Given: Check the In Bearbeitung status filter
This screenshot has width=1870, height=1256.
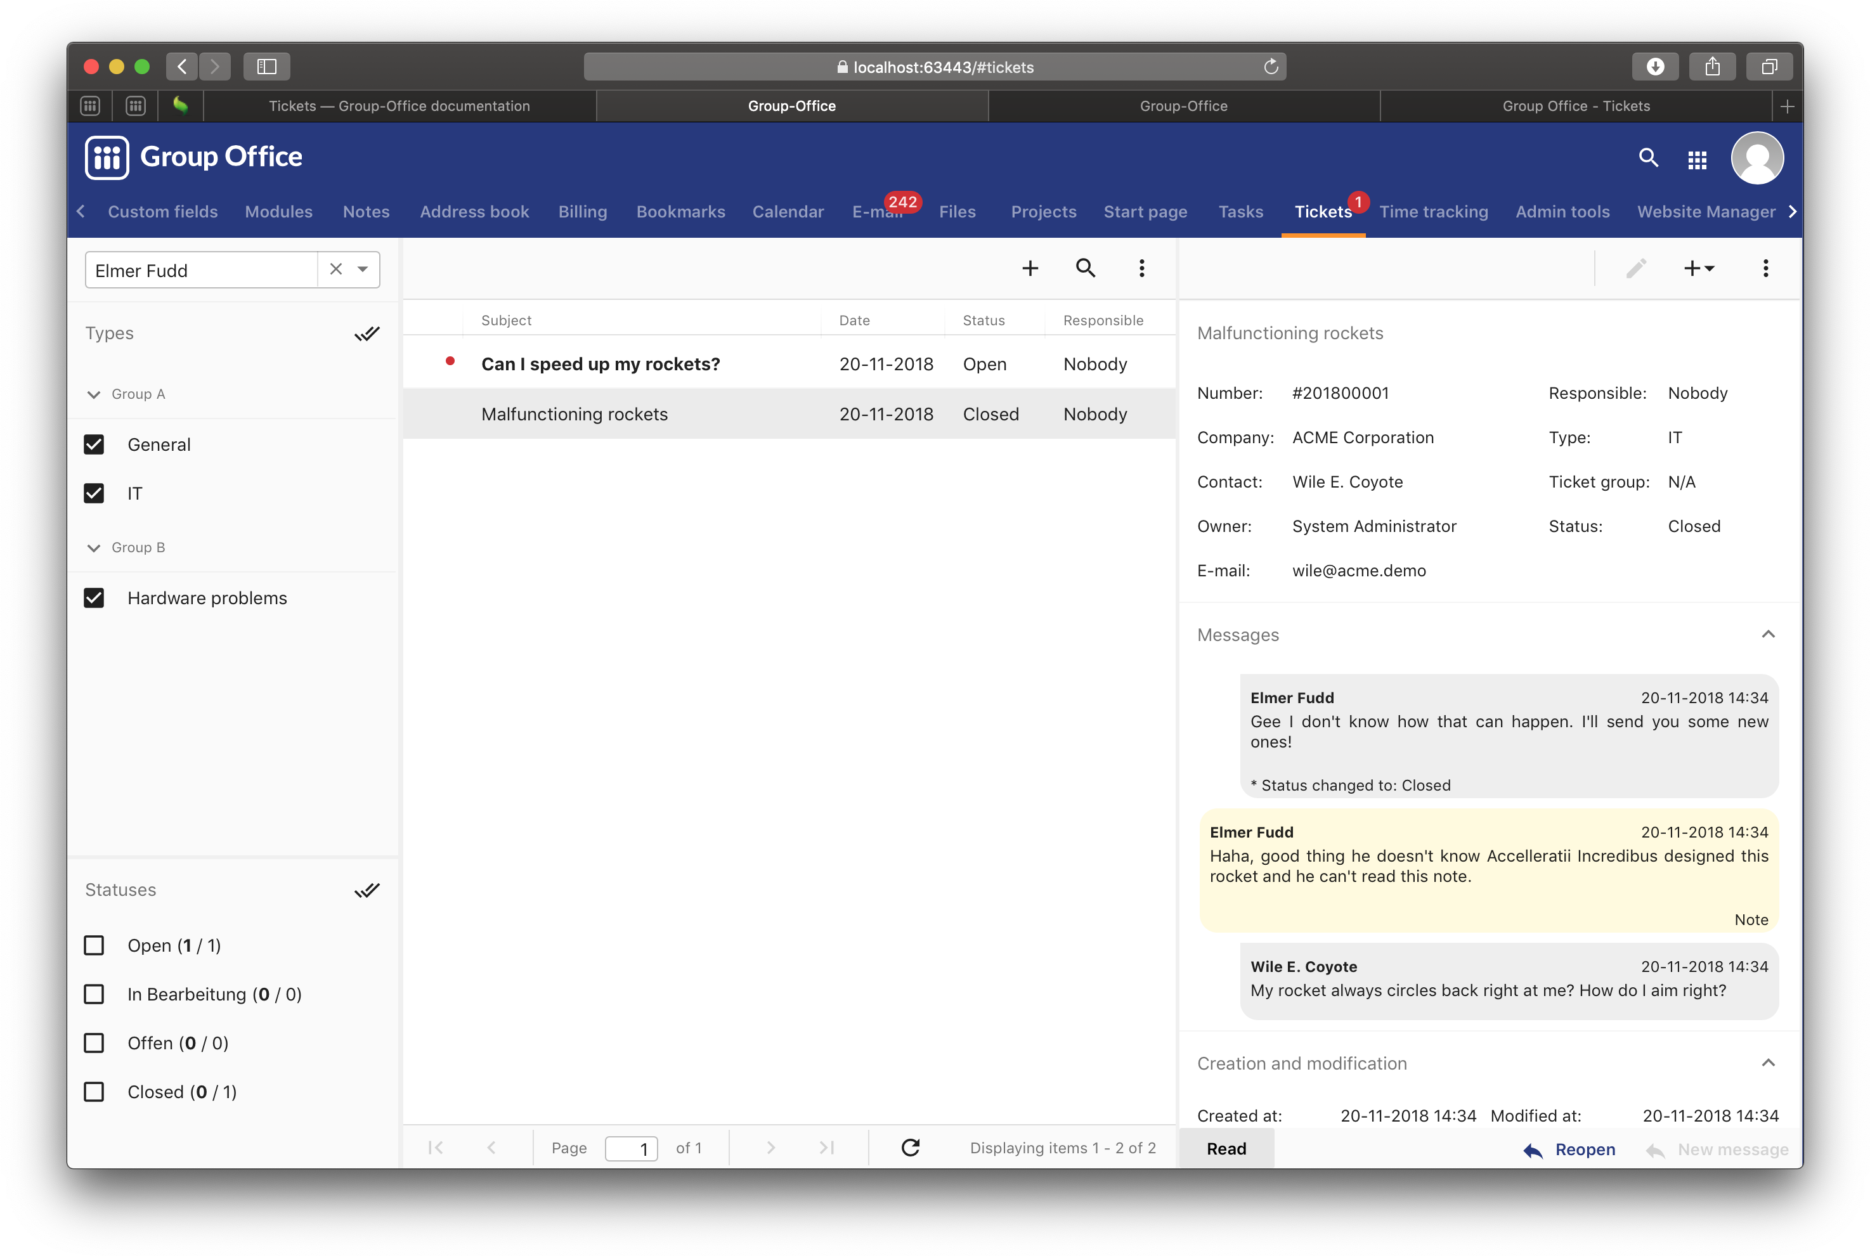Looking at the screenshot, I should [94, 994].
